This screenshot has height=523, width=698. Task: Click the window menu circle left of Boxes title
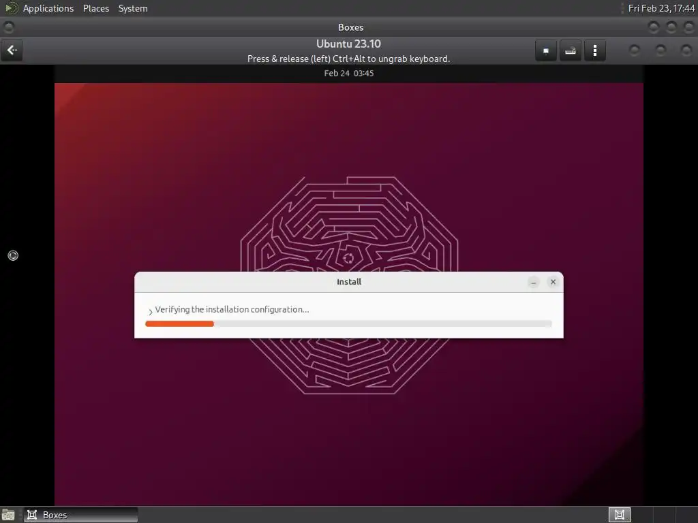tap(8, 27)
